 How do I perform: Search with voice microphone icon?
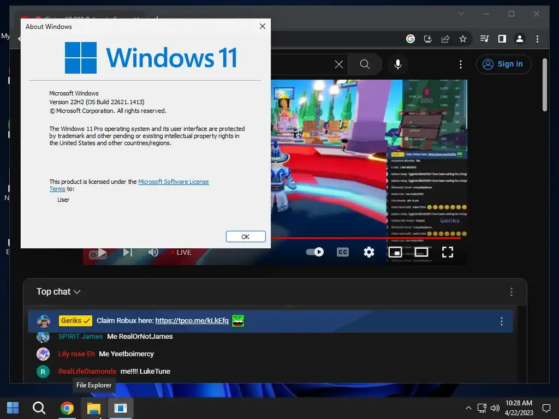click(398, 64)
